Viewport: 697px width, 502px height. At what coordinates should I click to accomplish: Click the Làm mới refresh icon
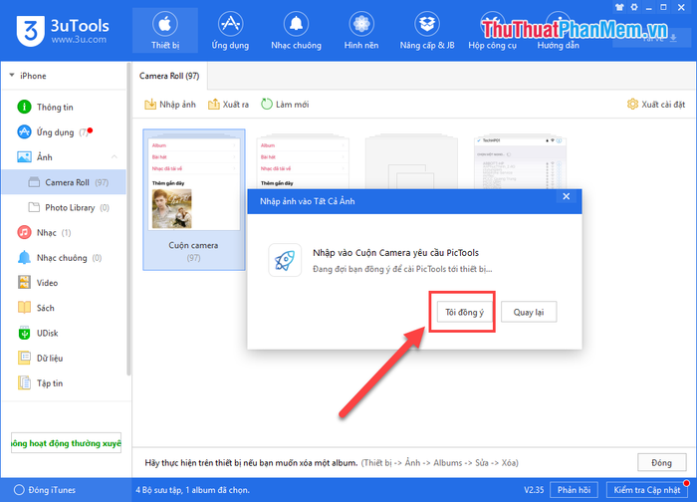pyautogui.click(x=266, y=104)
